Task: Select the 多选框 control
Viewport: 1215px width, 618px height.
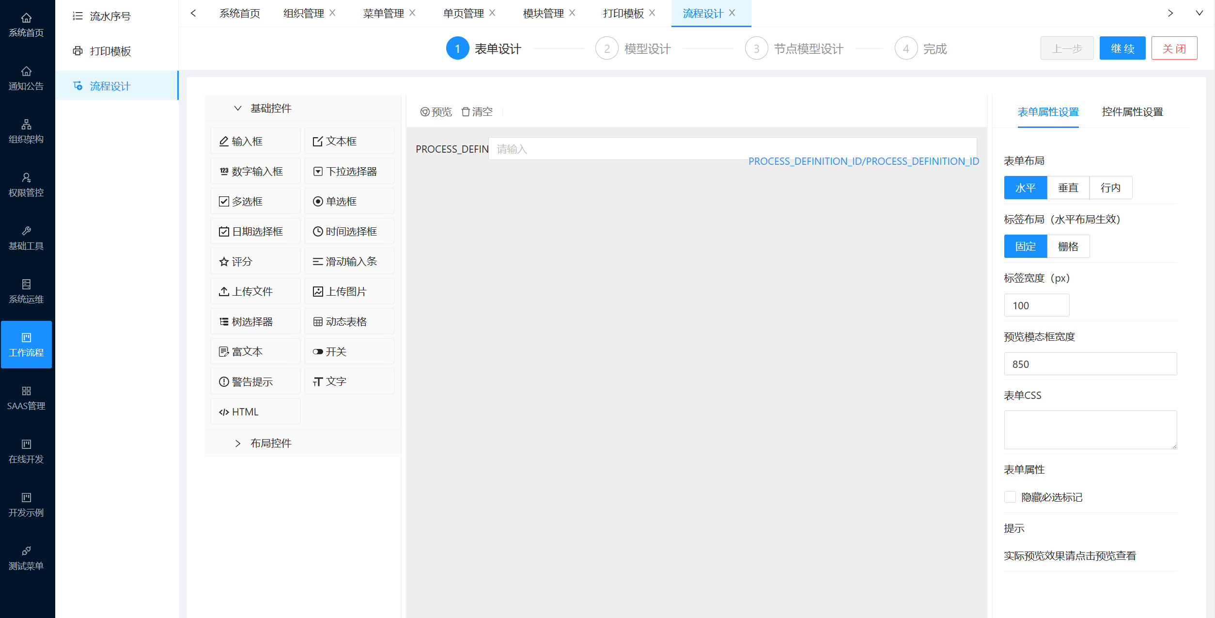Action: click(255, 201)
